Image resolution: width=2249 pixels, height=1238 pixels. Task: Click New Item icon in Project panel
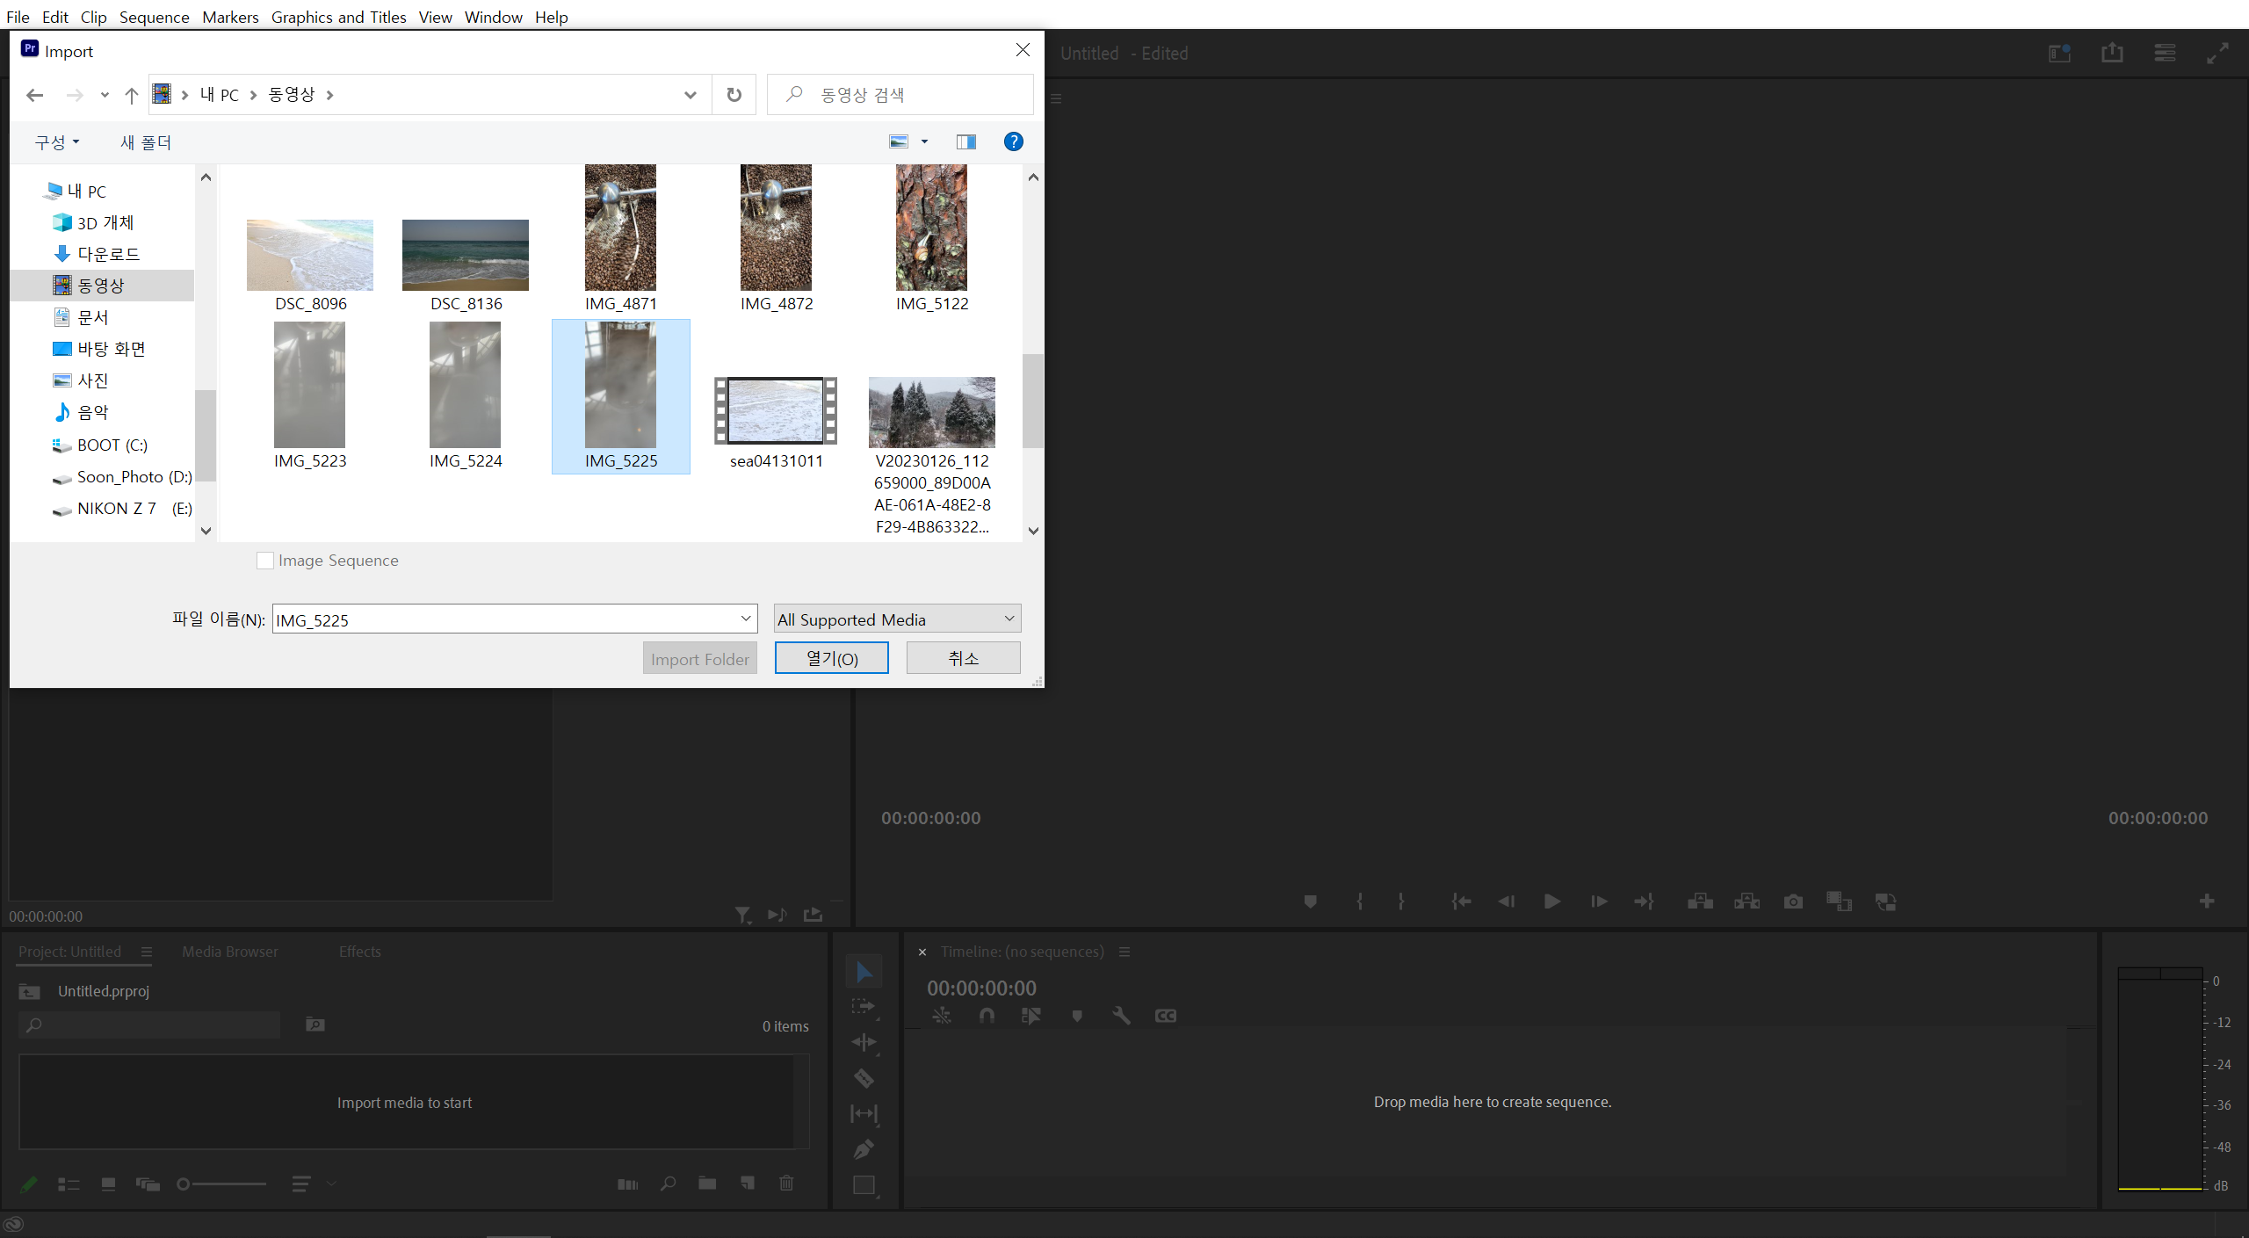point(748,1184)
